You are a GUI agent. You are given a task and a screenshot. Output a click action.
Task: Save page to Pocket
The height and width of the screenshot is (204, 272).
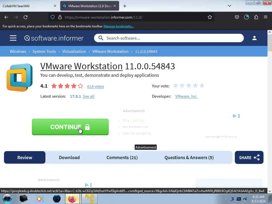click(237, 17)
